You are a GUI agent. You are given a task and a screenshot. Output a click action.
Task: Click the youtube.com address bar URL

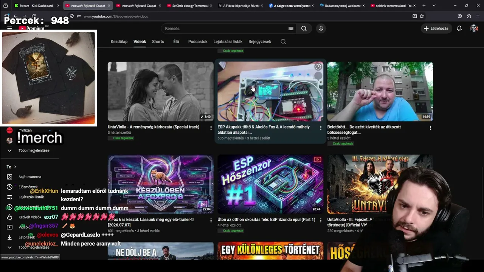pos(116,16)
